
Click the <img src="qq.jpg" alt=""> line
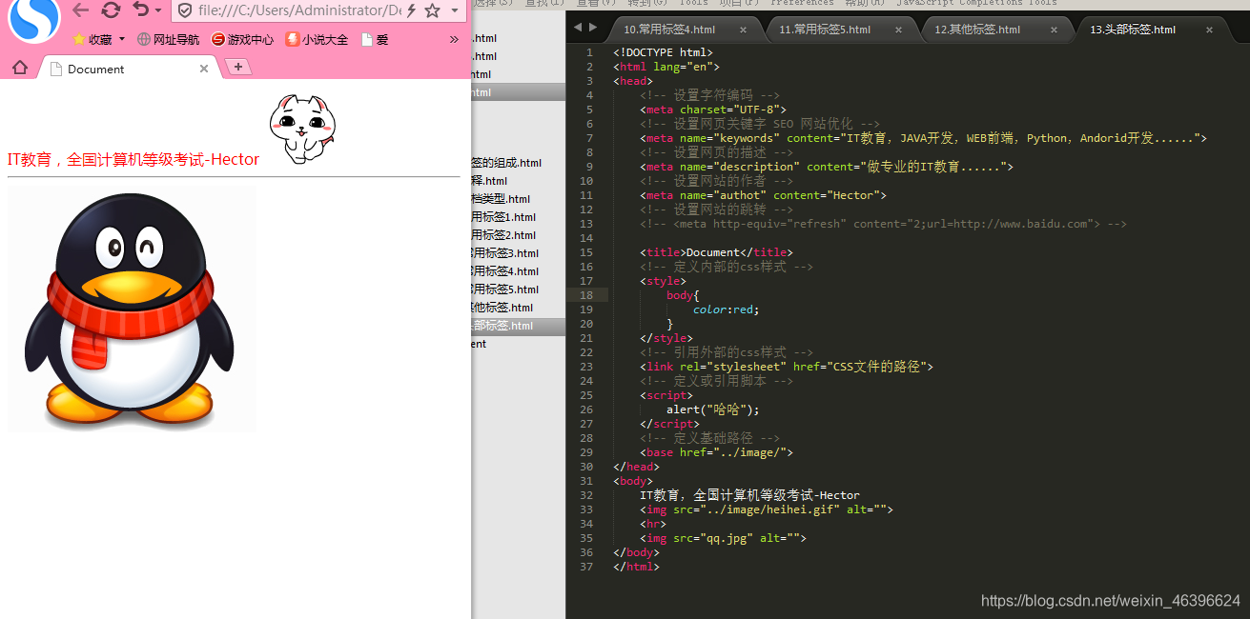click(723, 538)
